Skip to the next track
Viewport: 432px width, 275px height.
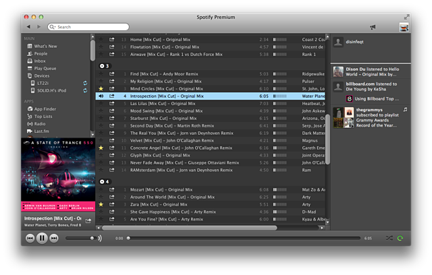[54, 238]
